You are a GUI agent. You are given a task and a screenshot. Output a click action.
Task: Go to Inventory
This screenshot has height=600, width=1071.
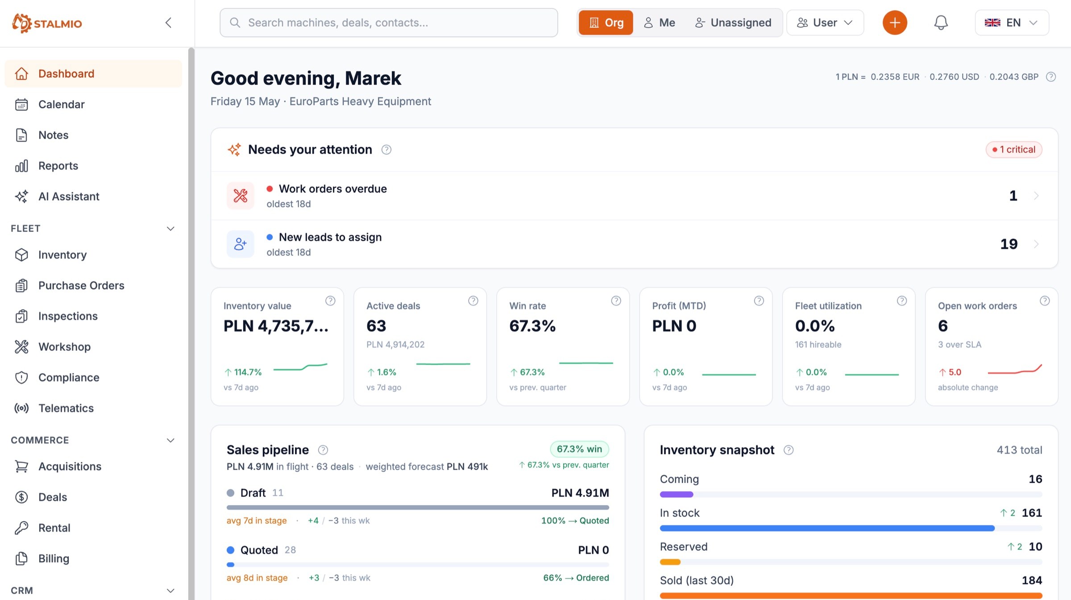pos(93,255)
